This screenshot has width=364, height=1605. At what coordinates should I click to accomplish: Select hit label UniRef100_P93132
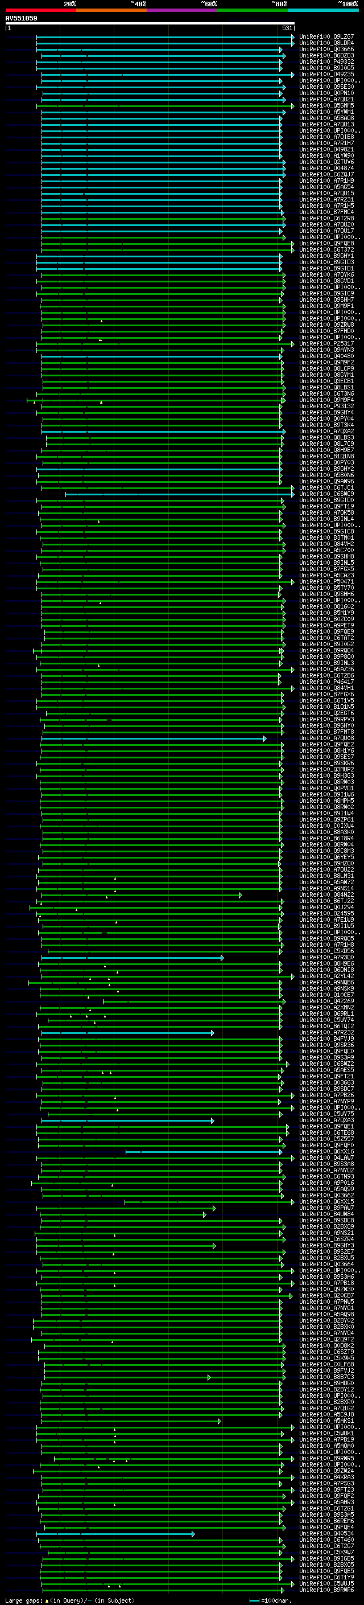[x=326, y=407]
